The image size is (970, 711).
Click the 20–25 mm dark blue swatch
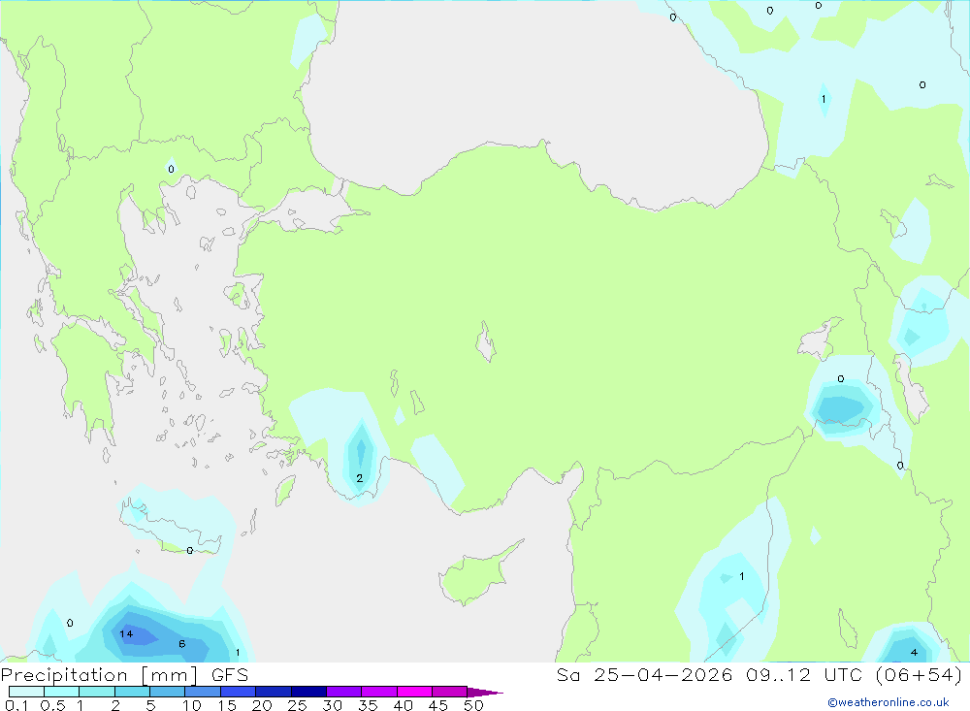click(274, 692)
